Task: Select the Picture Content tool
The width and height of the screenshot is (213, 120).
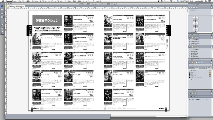Action: point(2,14)
